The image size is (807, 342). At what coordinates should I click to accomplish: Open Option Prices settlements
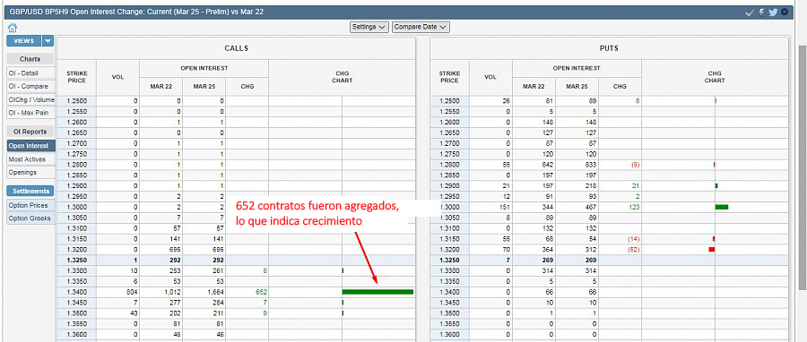tap(30, 205)
